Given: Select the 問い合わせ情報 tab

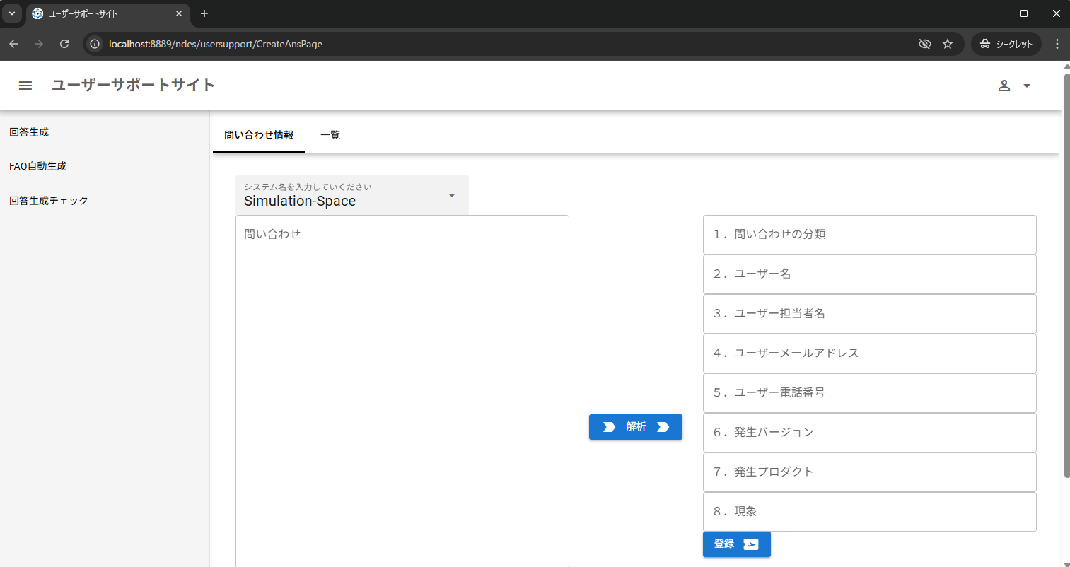Looking at the screenshot, I should coord(259,135).
